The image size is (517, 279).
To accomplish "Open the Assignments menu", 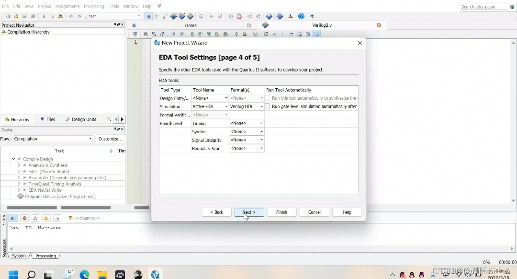I will pos(67,6).
